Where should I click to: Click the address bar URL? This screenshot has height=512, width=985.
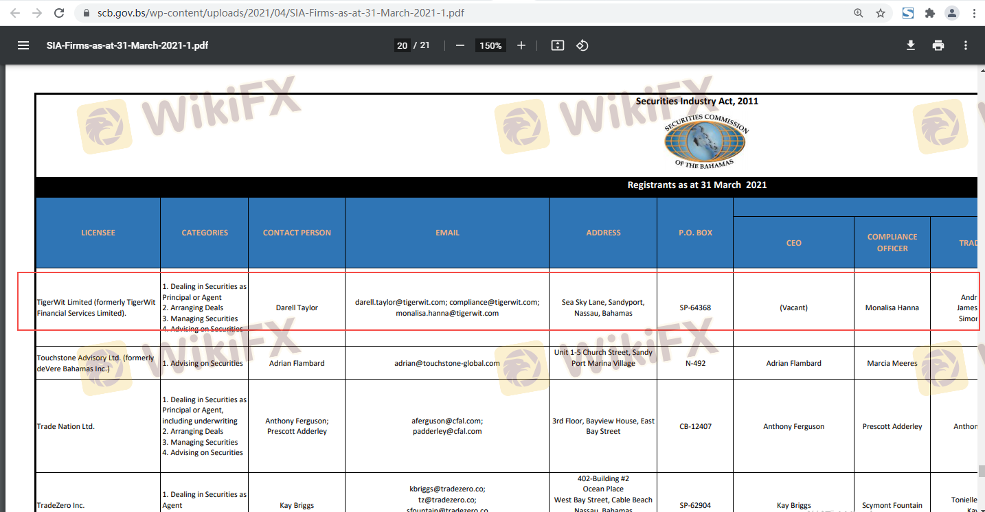pyautogui.click(x=282, y=13)
